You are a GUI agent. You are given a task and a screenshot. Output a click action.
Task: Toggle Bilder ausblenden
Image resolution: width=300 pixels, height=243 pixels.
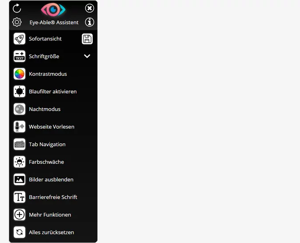tap(51, 180)
